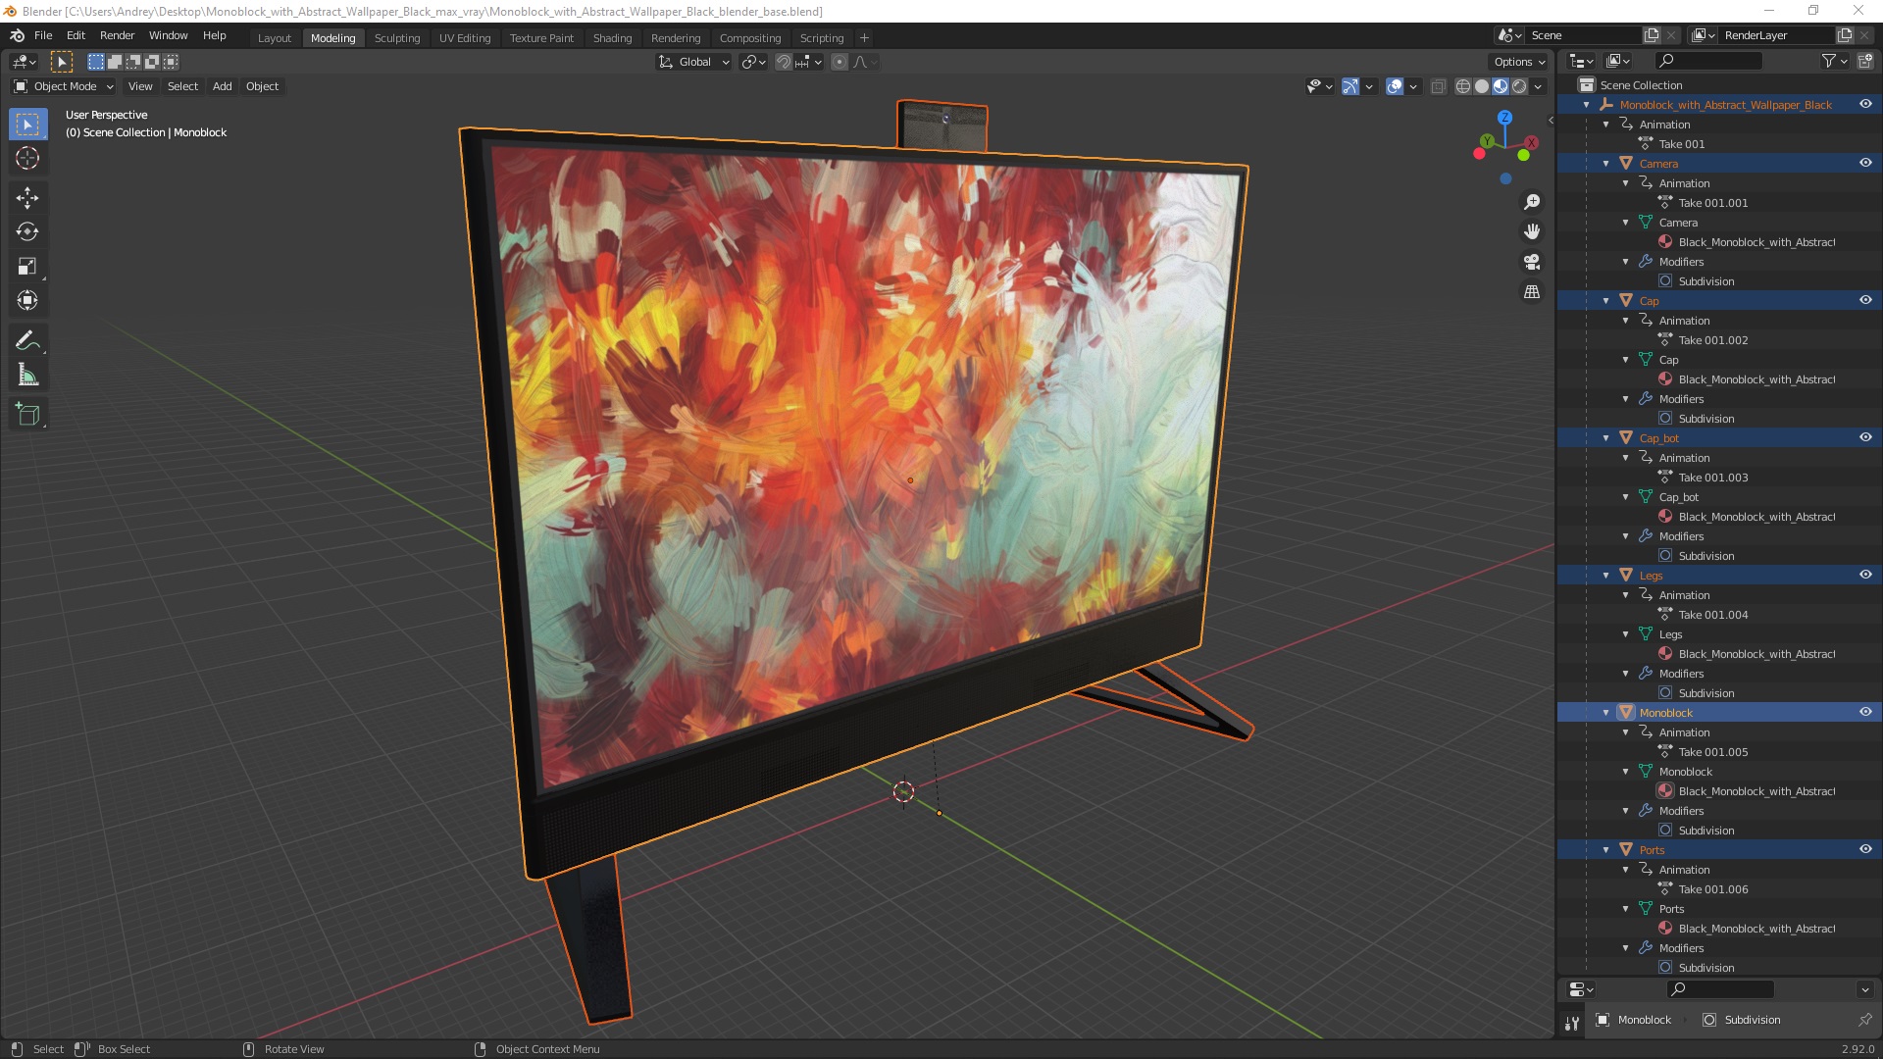Image resolution: width=1883 pixels, height=1059 pixels.
Task: Open outliner filter funnel icon
Action: [1828, 61]
